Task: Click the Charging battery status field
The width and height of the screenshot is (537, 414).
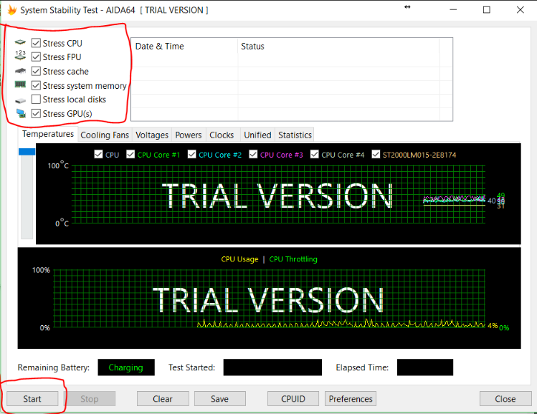Action: (x=126, y=367)
